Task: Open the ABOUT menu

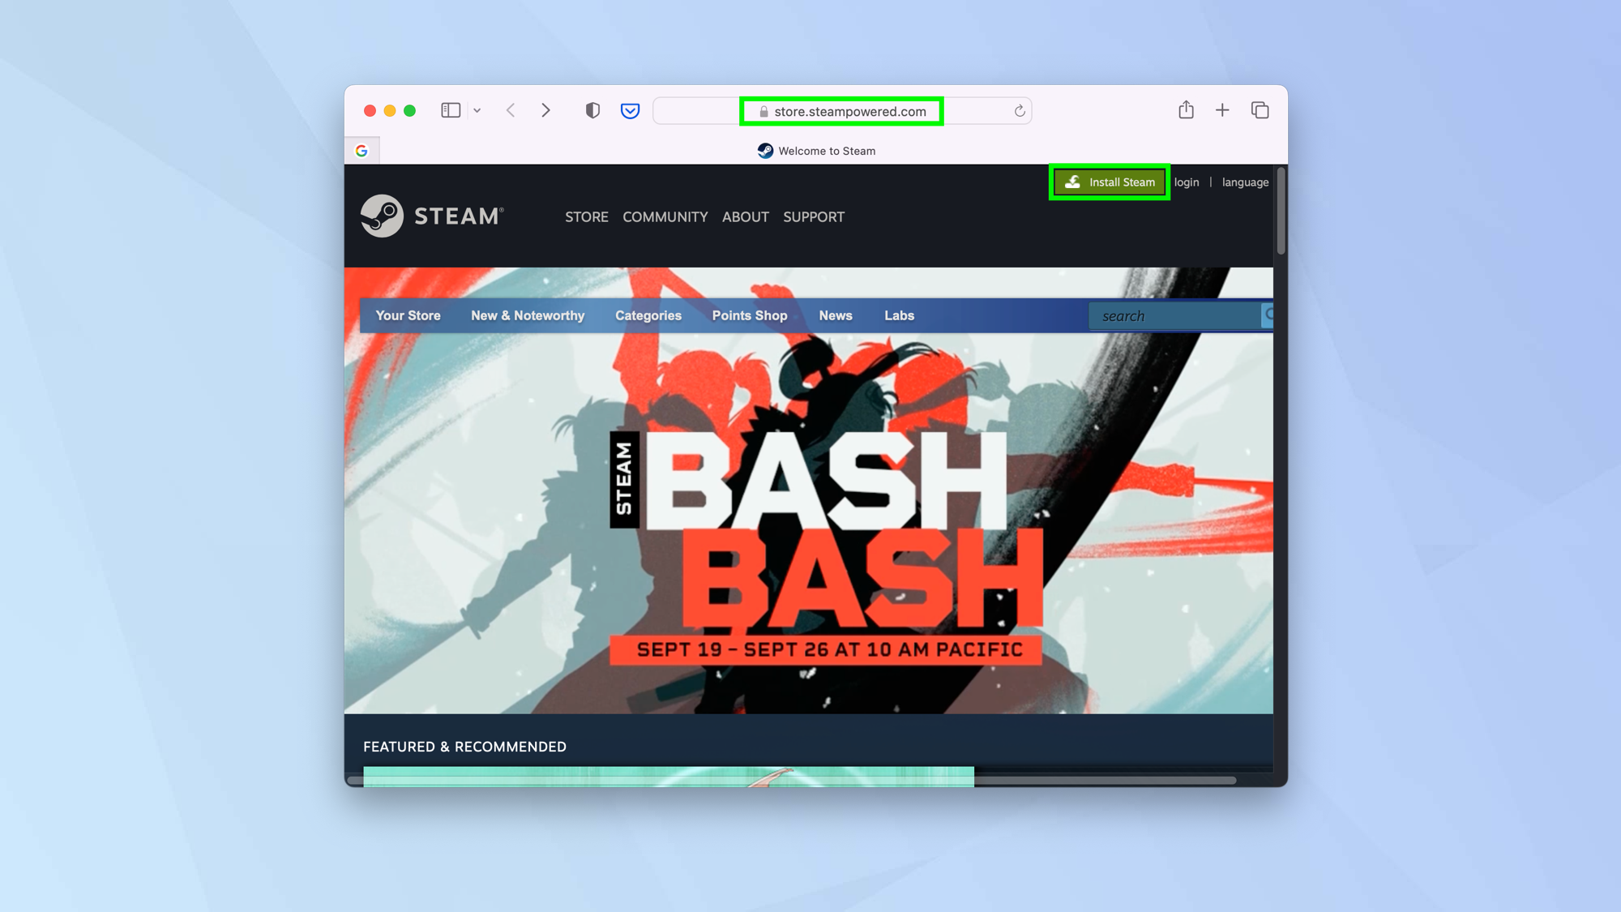Action: tap(745, 217)
